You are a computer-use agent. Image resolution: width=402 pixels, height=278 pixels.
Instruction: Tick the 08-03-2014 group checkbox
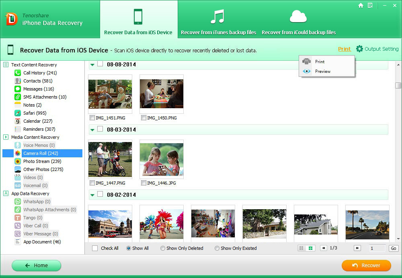tap(100, 129)
